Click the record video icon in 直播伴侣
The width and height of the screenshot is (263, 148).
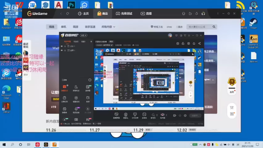[175, 115]
